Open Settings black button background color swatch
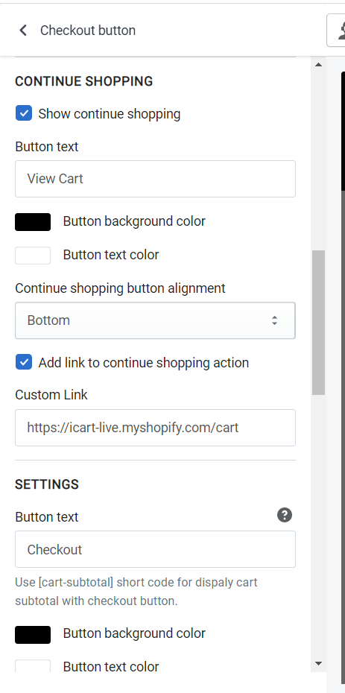The height and width of the screenshot is (693, 345). pyautogui.click(x=33, y=635)
